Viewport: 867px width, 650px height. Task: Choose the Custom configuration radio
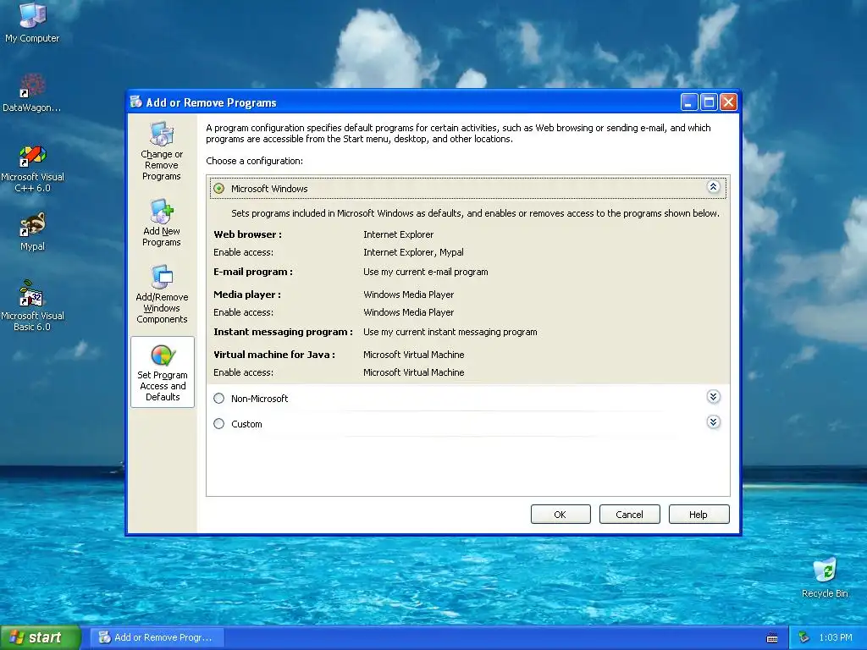(x=219, y=424)
